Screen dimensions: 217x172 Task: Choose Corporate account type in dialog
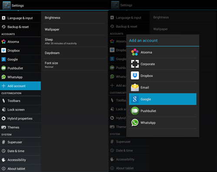click(x=163, y=64)
